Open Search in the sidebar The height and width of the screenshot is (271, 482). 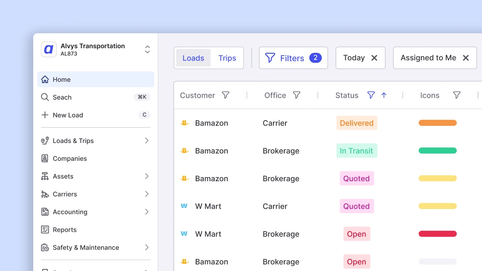[x=96, y=97]
